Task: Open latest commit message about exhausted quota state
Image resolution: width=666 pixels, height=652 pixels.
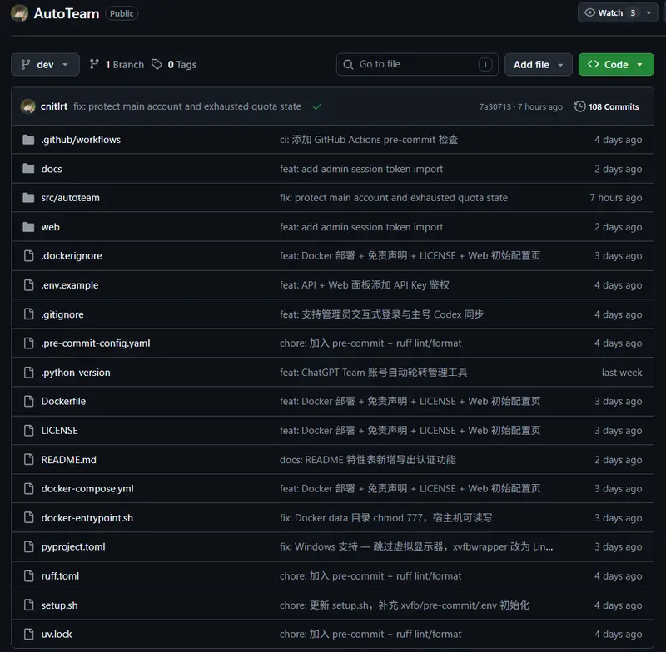Action: coord(187,106)
